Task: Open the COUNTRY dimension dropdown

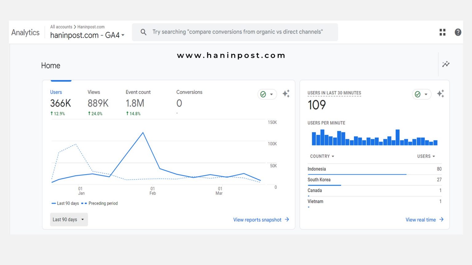Action: [x=322, y=156]
